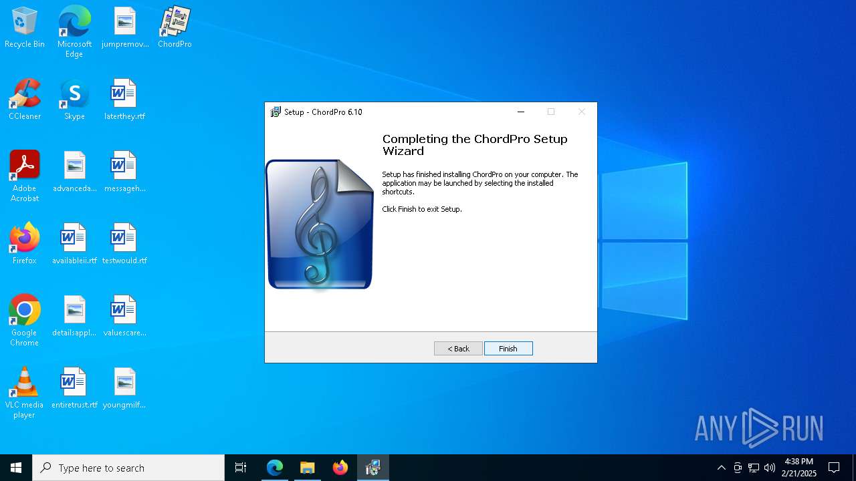
Task: Show hidden system tray icons
Action: pos(721,468)
